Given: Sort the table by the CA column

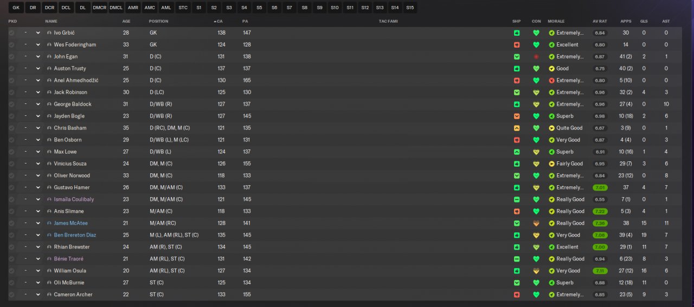Looking at the screenshot, I should click(219, 21).
